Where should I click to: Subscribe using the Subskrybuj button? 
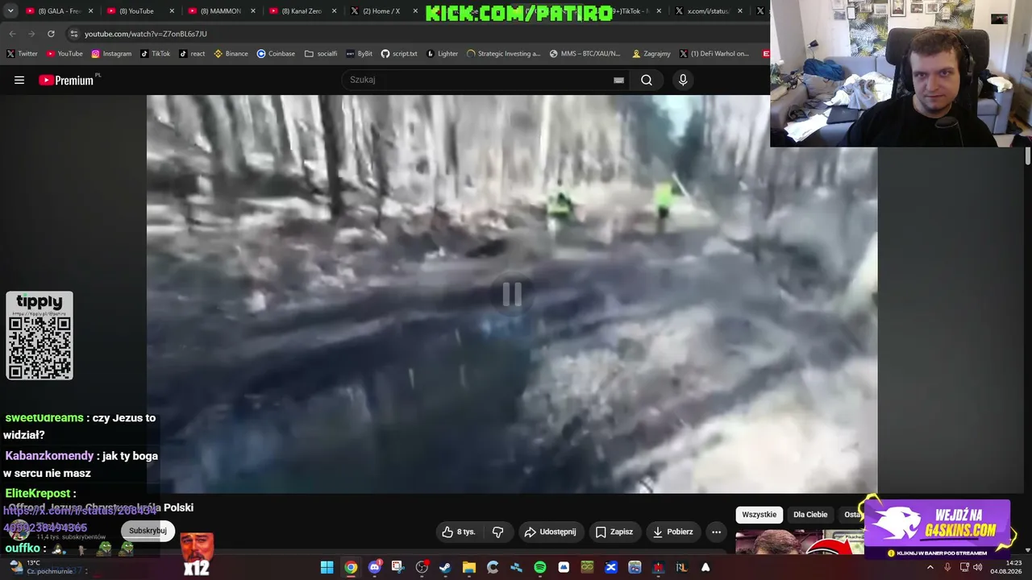(x=148, y=531)
